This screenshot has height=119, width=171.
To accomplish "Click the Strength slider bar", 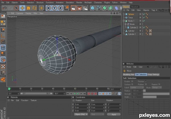I will 156,94.
